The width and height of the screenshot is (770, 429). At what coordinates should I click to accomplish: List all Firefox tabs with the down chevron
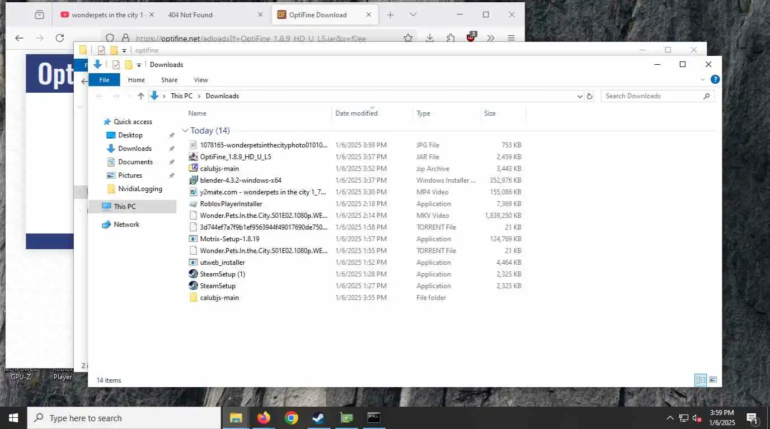(x=413, y=15)
